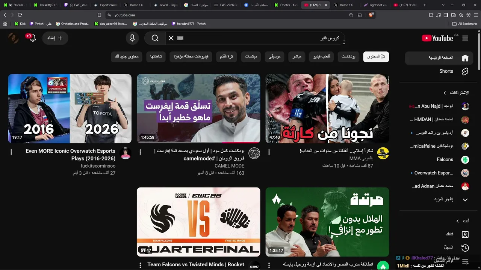The height and width of the screenshot is (270, 481).
Task: Select 'فيديوهات محمّلة مؤخرًا' chip
Action: click(x=191, y=57)
